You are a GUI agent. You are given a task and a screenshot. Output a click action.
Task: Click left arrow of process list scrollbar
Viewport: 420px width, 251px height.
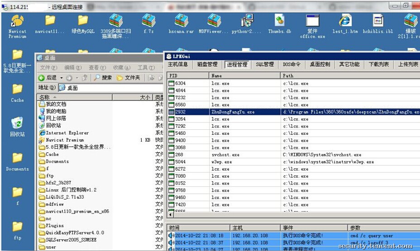point(170,214)
